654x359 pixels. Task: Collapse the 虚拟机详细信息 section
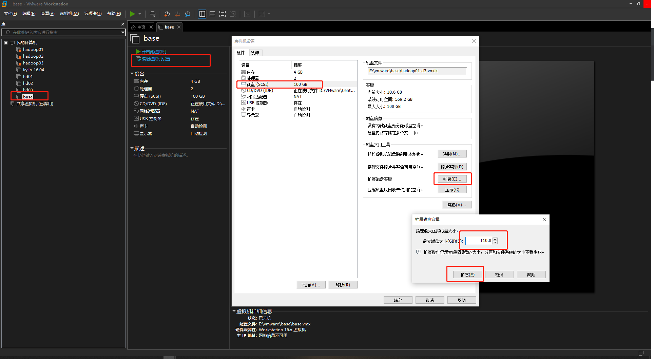234,311
